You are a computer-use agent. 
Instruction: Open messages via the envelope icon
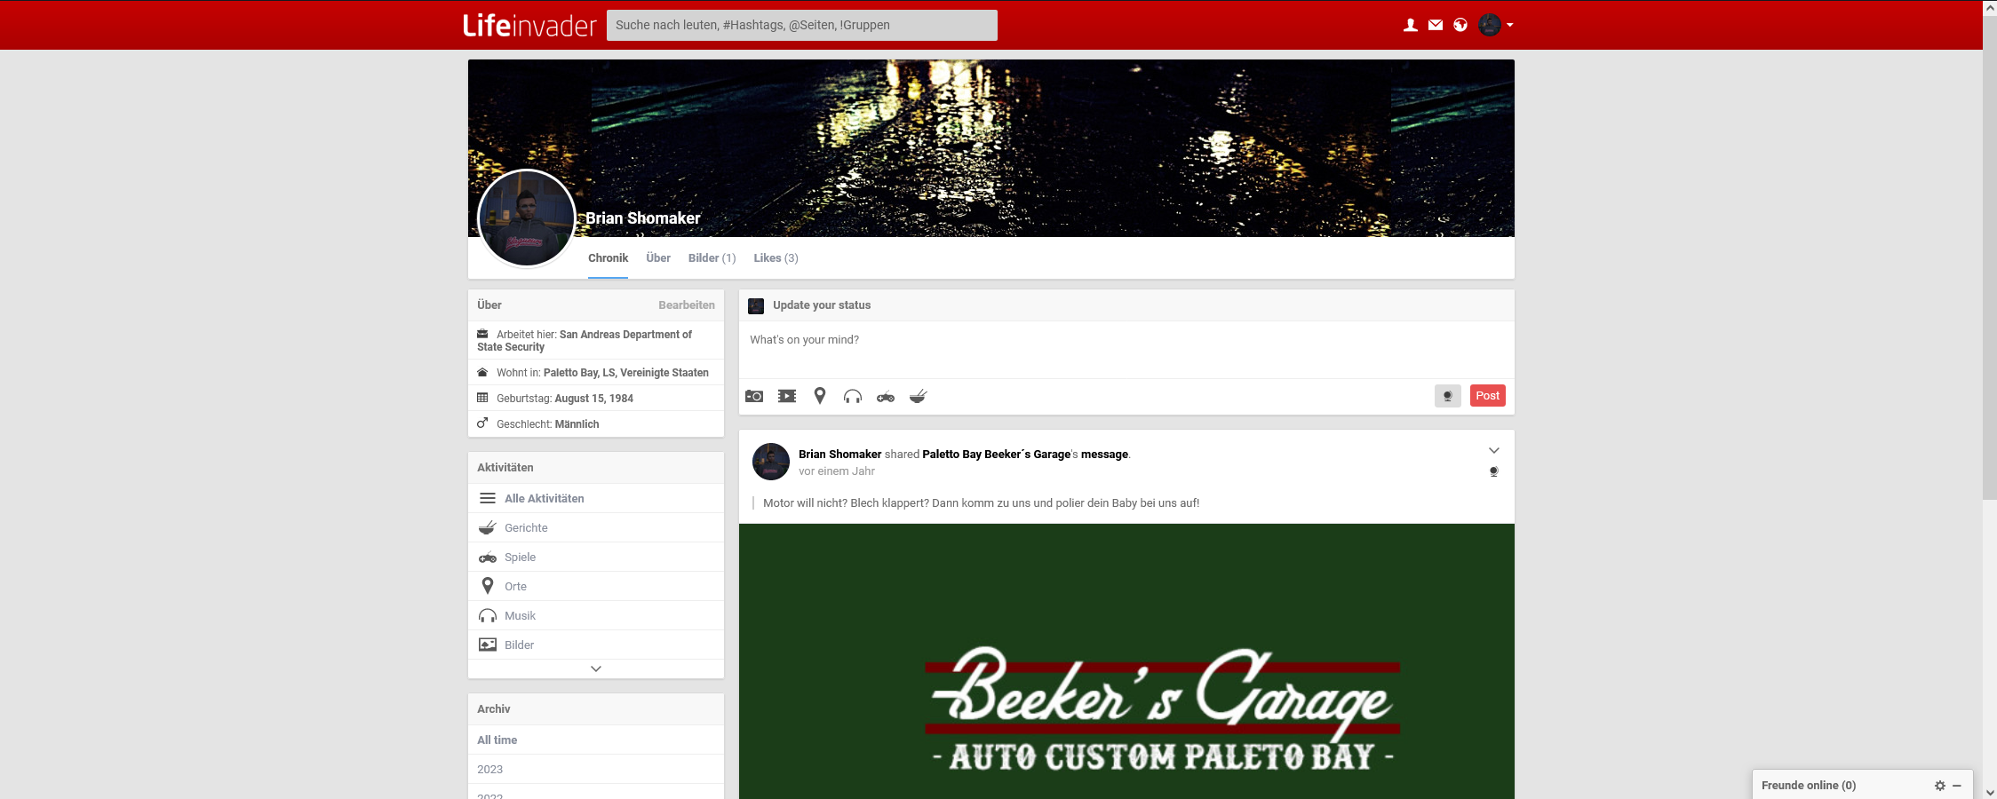[x=1436, y=25]
